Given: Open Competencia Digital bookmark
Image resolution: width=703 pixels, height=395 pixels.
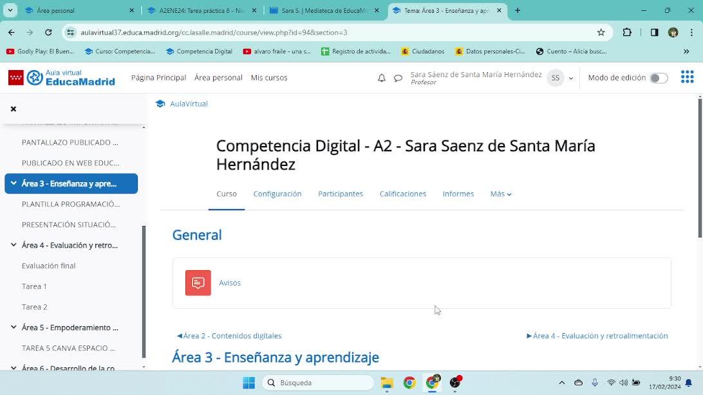Looking at the screenshot, I should pos(199,51).
